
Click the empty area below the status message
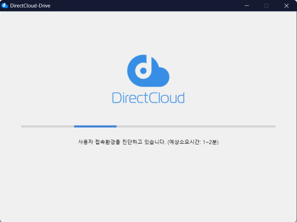(148, 183)
